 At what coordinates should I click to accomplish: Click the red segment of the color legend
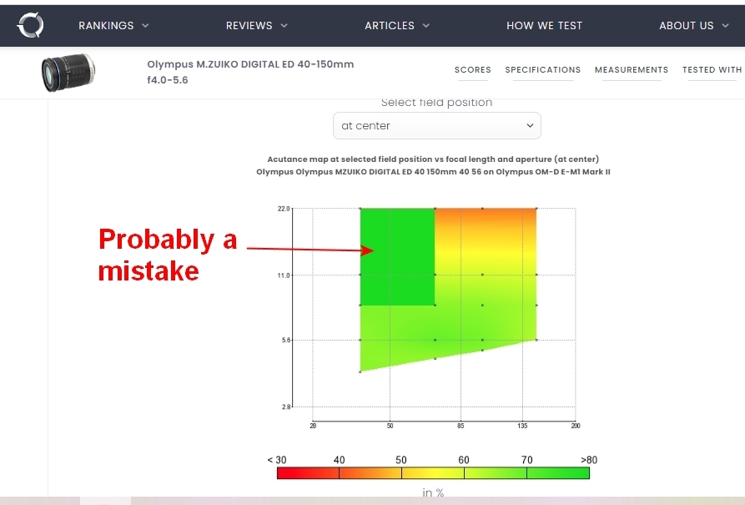tap(308, 473)
